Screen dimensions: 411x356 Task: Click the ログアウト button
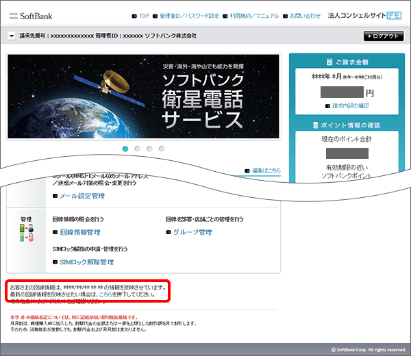pyautogui.click(x=384, y=36)
